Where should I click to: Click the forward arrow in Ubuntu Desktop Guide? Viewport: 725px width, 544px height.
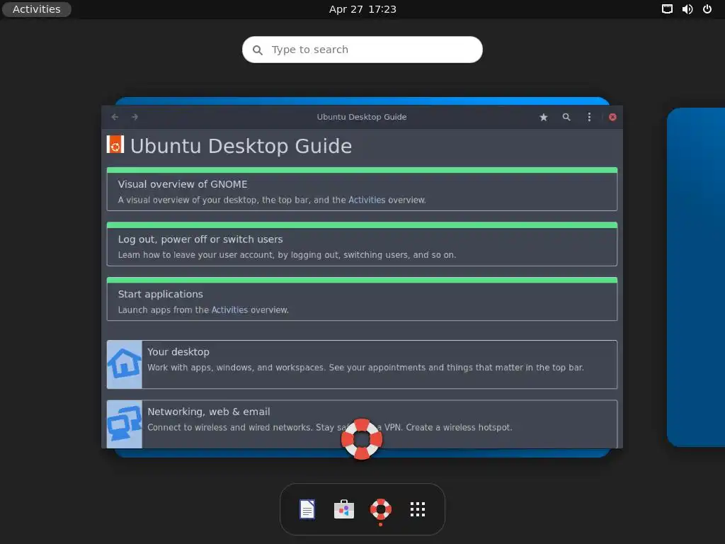tap(135, 117)
